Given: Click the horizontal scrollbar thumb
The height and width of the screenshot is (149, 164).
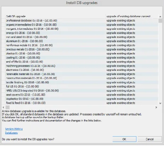Looking at the screenshot, I should [x=7, y=107].
